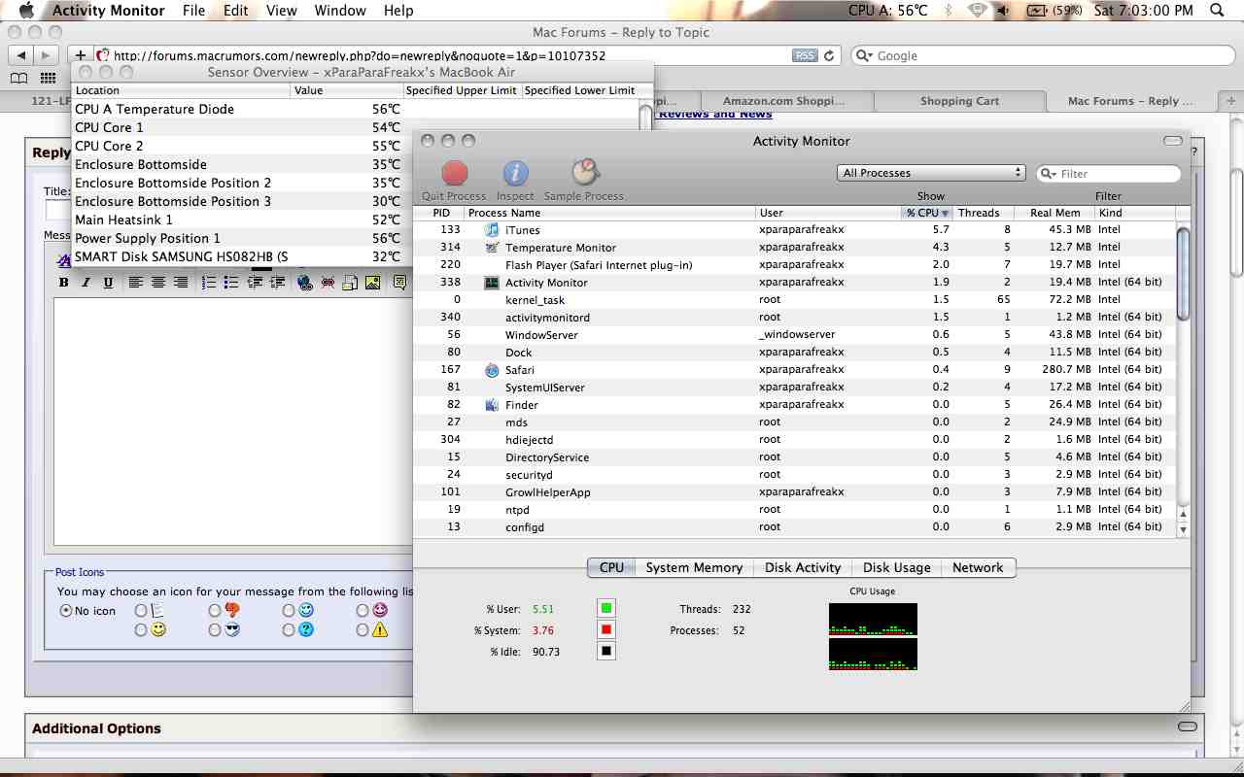Click the insert link globe icon

point(305,283)
